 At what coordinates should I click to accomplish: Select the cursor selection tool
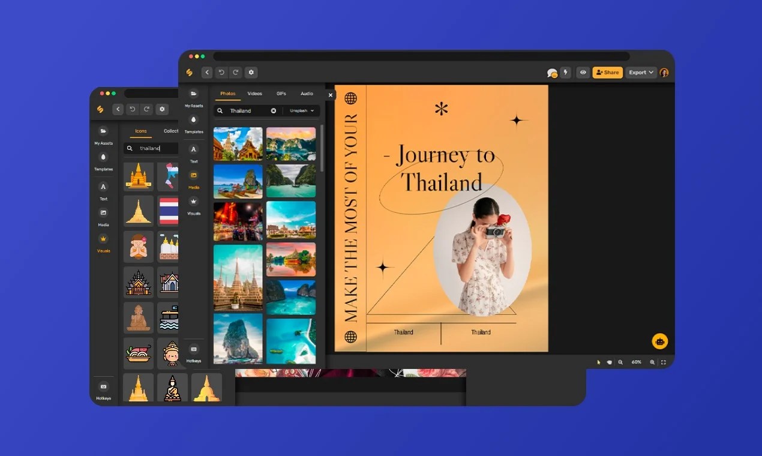[599, 362]
